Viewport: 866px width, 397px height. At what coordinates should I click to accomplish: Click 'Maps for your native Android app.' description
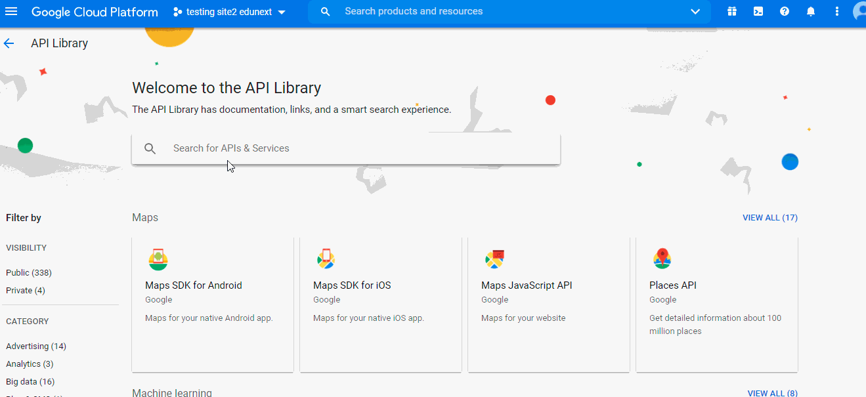pos(209,318)
